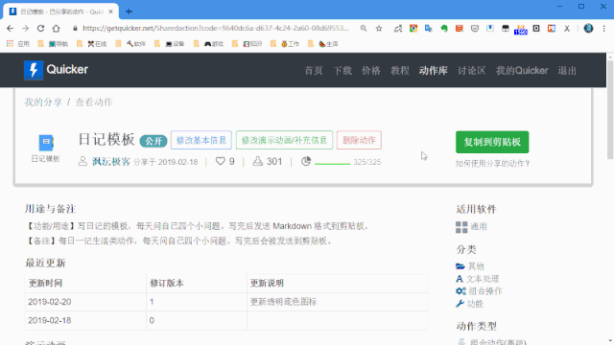Click the letter A text processing icon
The width and height of the screenshot is (614, 345).
pos(460,279)
